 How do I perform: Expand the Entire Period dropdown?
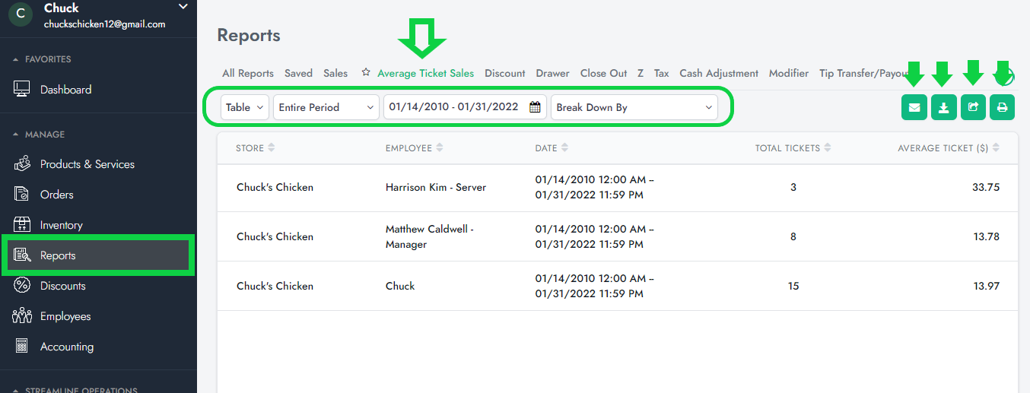(326, 107)
